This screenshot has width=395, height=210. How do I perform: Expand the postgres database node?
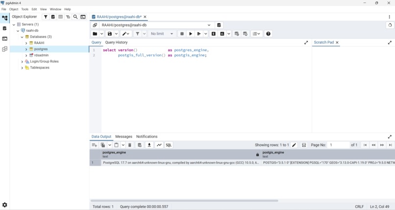[26, 49]
